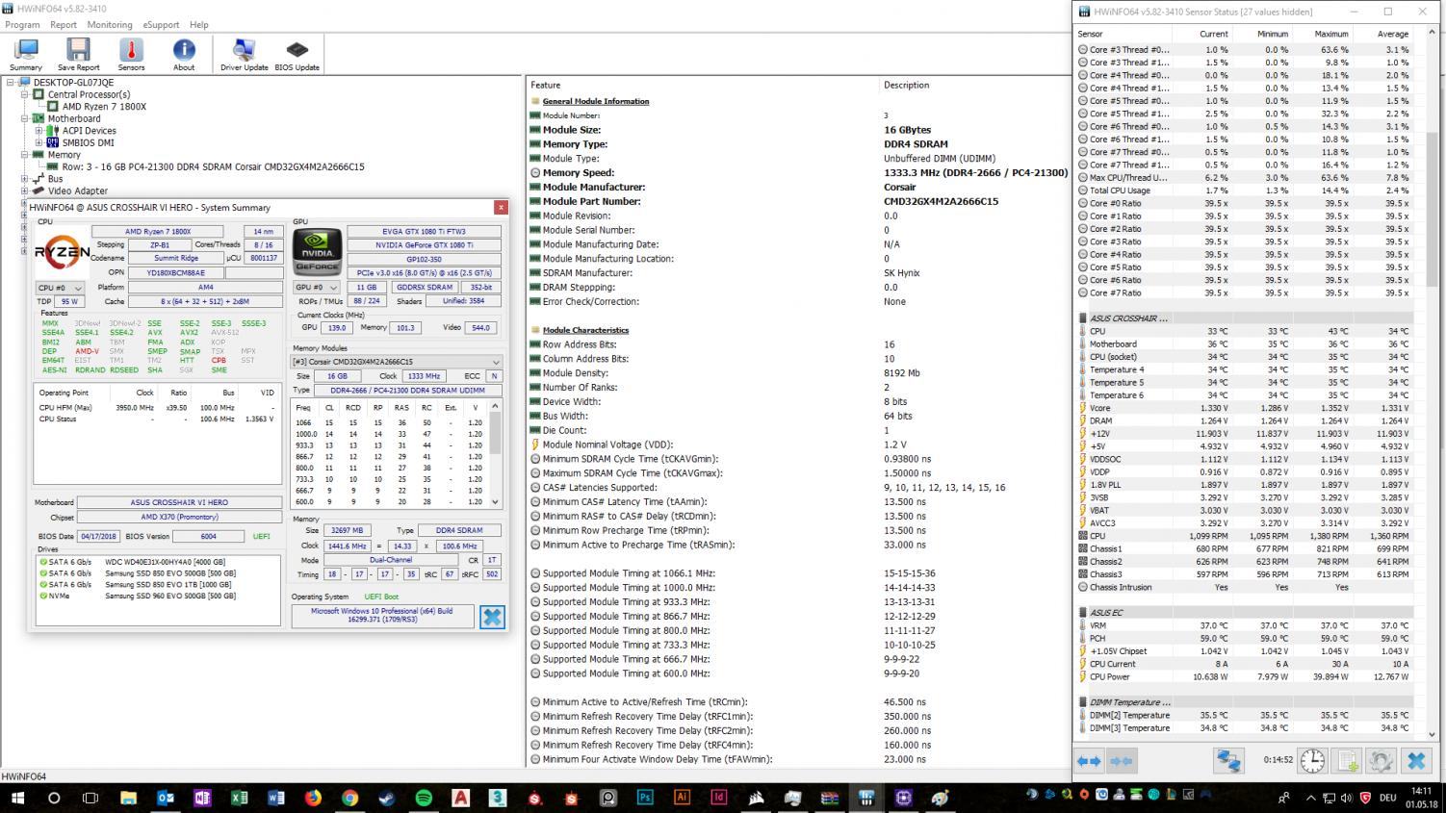Launch Driver Update from toolbar

point(245,55)
